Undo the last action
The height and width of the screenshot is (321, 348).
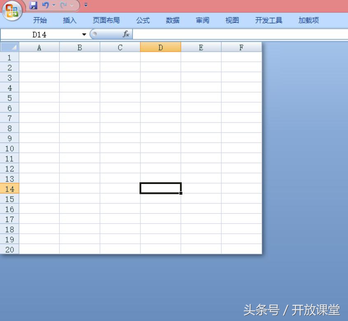pyautogui.click(x=45, y=5)
